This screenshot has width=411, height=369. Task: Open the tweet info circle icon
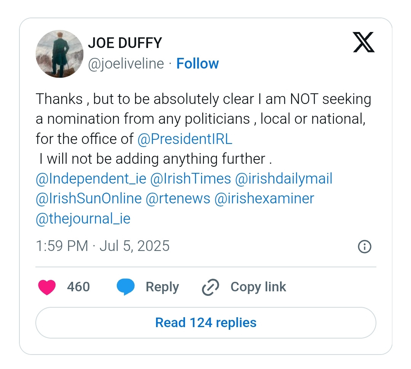pyautogui.click(x=365, y=246)
